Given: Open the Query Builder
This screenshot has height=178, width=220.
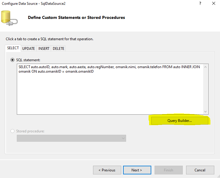Looking at the screenshot, I should (x=179, y=121).
